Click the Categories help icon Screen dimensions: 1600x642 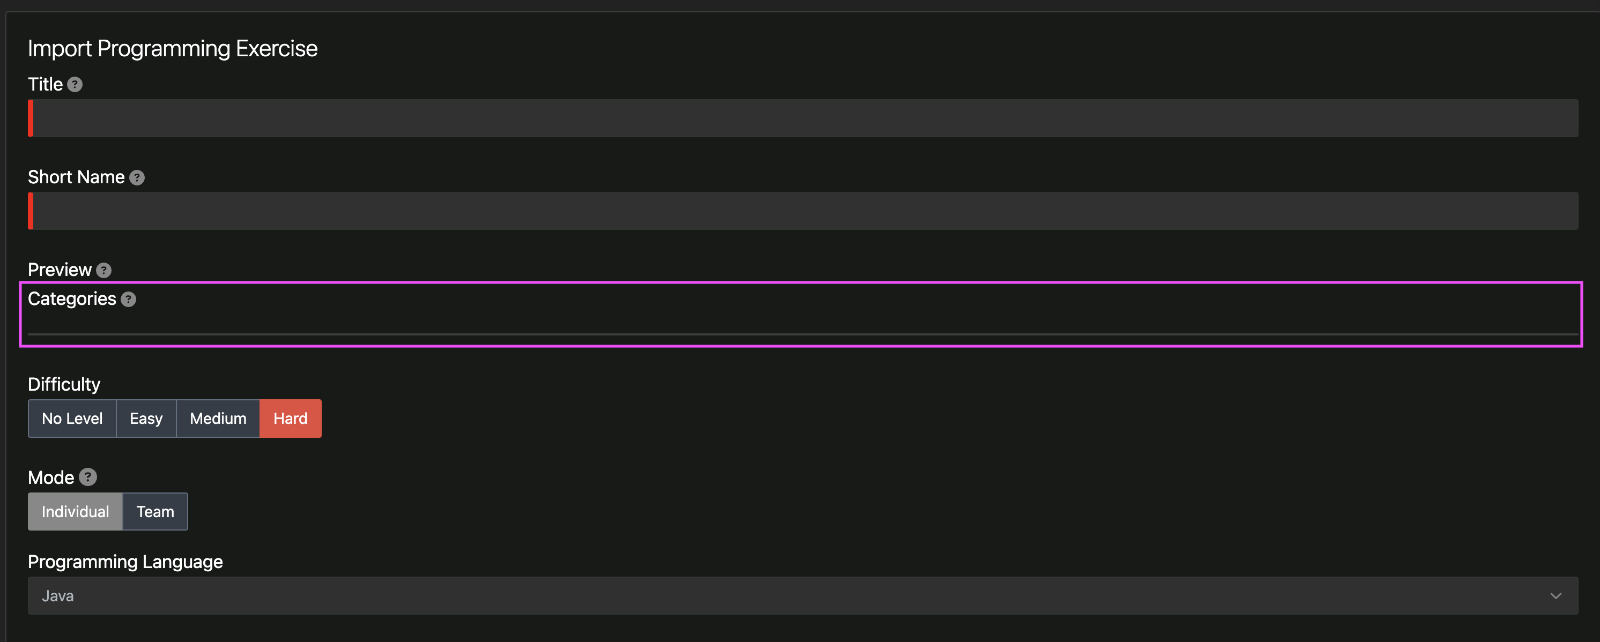(x=129, y=299)
